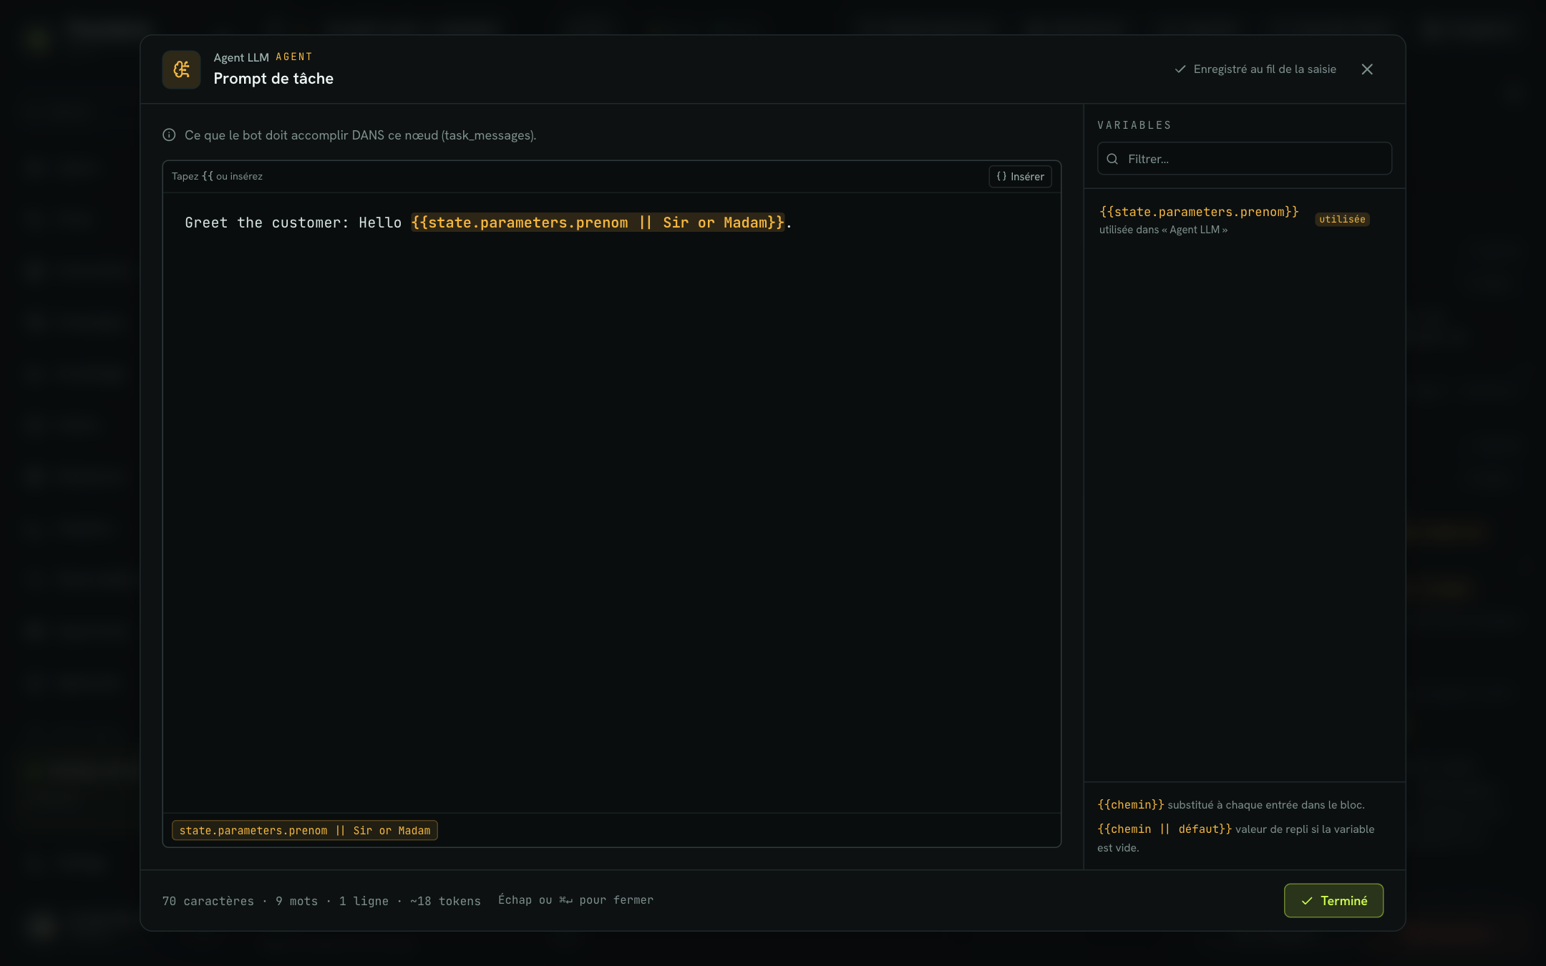Image resolution: width=1546 pixels, height=966 pixels.
Task: Click 'Greet the customer' text in editor
Action: point(263,223)
